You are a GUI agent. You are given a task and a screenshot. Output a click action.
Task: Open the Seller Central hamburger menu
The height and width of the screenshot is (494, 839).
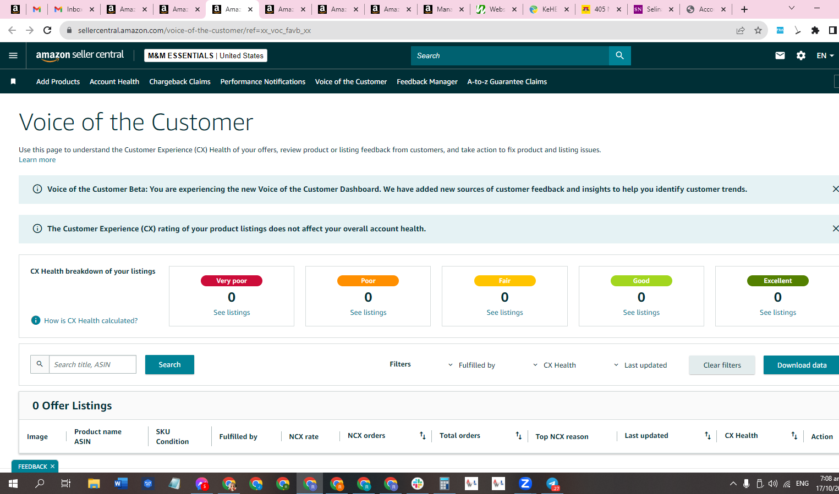coord(13,55)
